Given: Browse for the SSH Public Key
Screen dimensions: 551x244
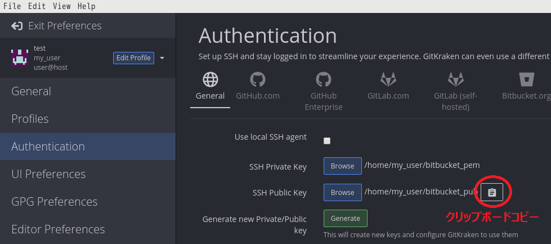Looking at the screenshot, I should (x=342, y=193).
